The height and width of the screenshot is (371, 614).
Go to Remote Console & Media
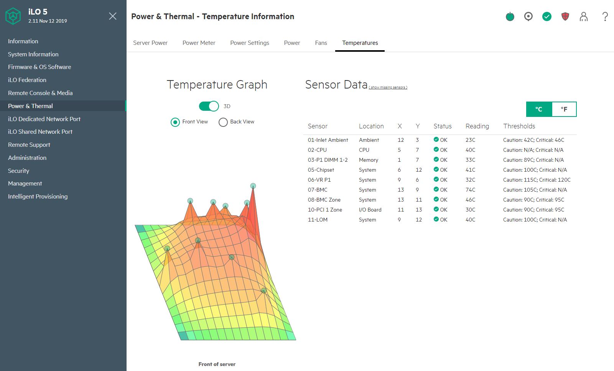point(40,93)
